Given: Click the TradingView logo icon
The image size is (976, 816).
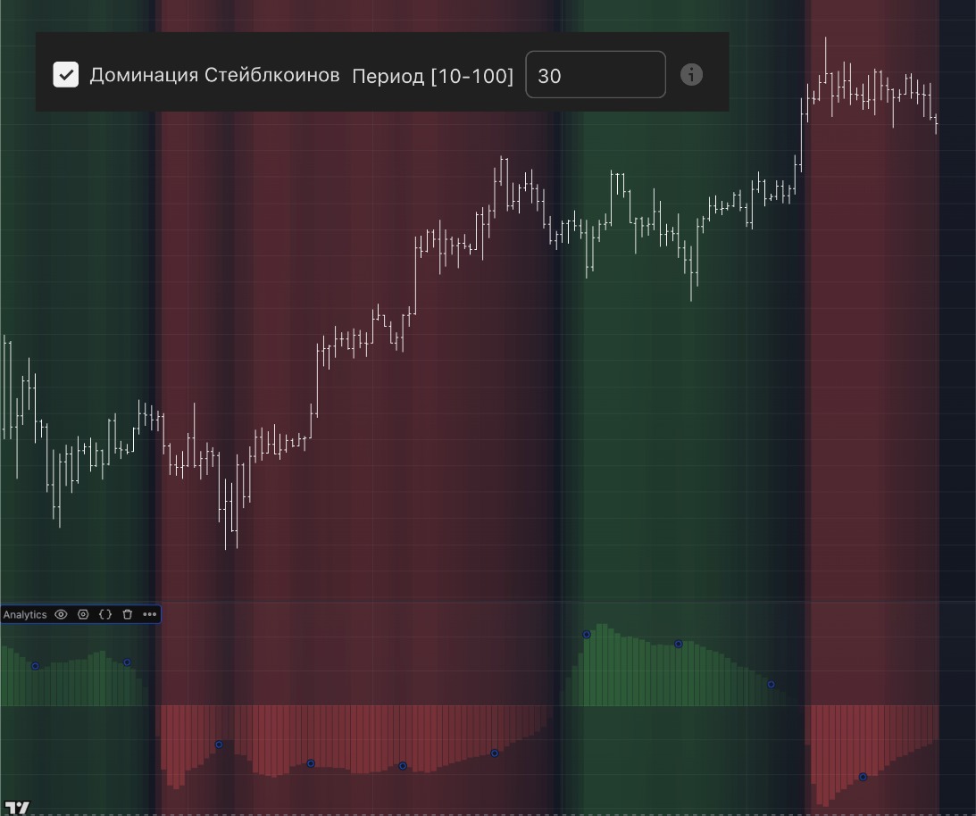Looking at the screenshot, I should coord(17,807).
